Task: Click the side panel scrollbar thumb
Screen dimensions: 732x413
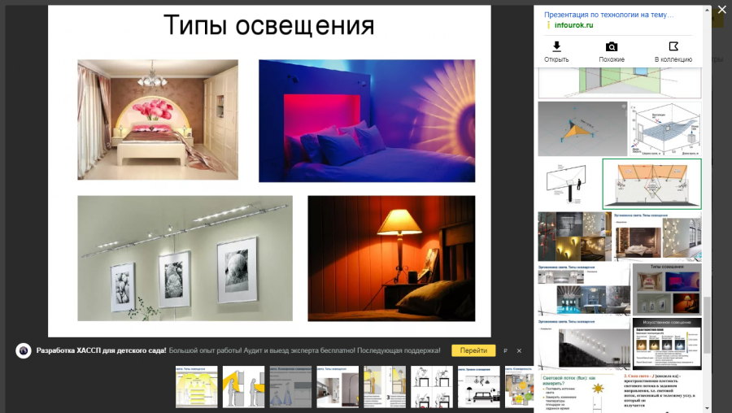Action: pos(708,325)
